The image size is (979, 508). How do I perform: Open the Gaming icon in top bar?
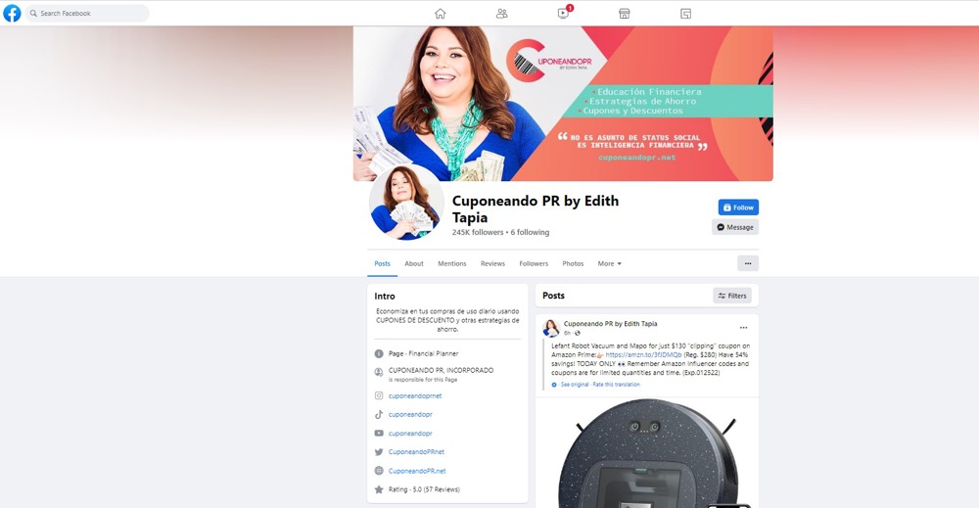pos(685,13)
